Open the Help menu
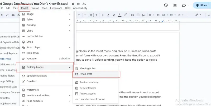The width and height of the screenshot is (211, 106). pyautogui.click(x=68, y=8)
